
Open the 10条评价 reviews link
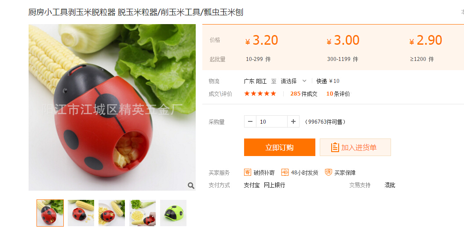click(x=338, y=94)
